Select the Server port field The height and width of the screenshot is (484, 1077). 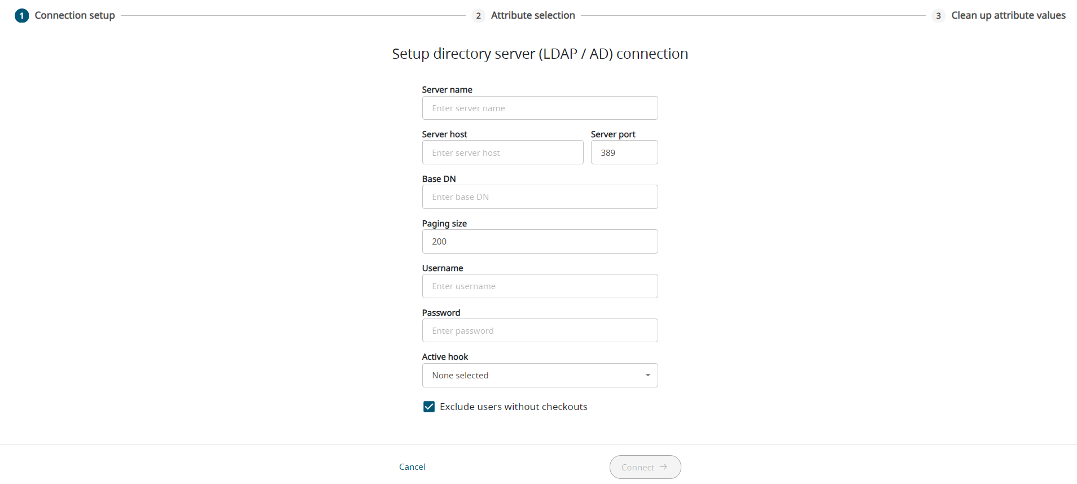[x=624, y=152]
